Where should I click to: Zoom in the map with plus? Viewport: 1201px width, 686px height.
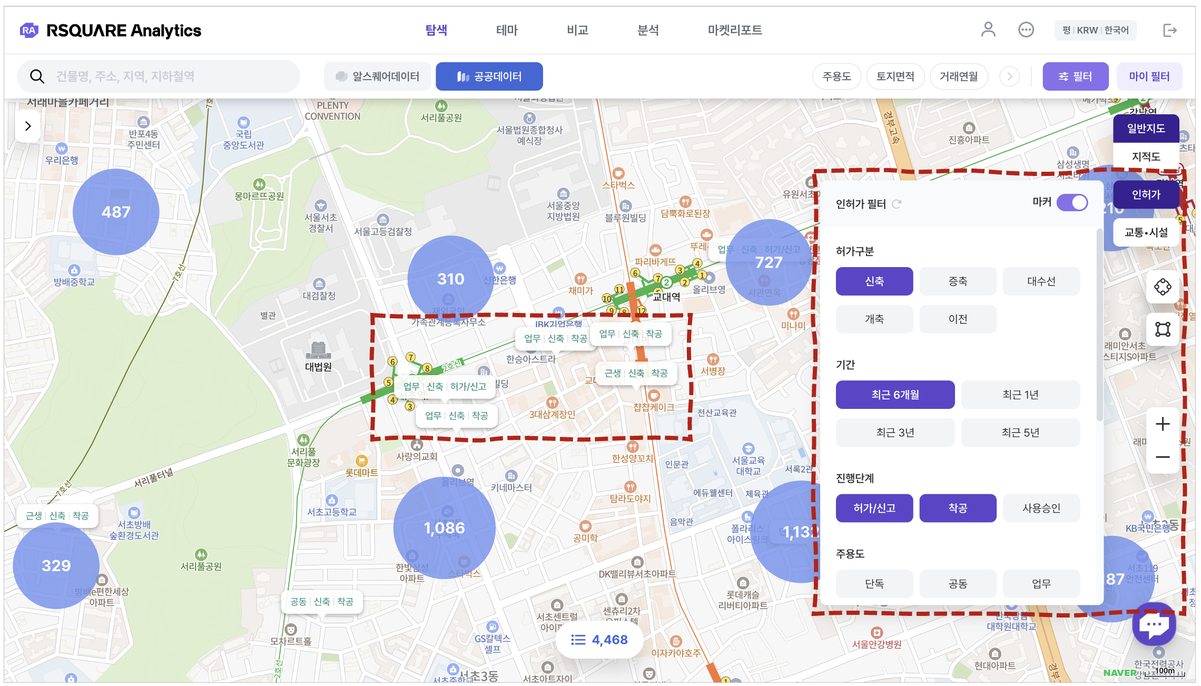pyautogui.click(x=1163, y=424)
